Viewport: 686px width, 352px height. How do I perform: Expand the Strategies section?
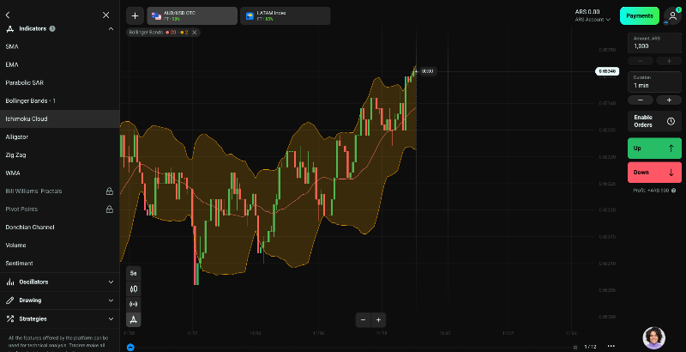(x=59, y=319)
